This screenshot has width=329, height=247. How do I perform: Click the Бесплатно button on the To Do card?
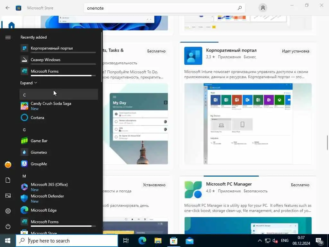pyautogui.click(x=156, y=51)
